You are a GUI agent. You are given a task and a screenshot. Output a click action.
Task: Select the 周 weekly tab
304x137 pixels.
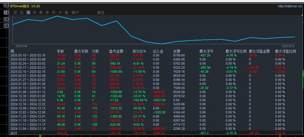(x=28, y=13)
